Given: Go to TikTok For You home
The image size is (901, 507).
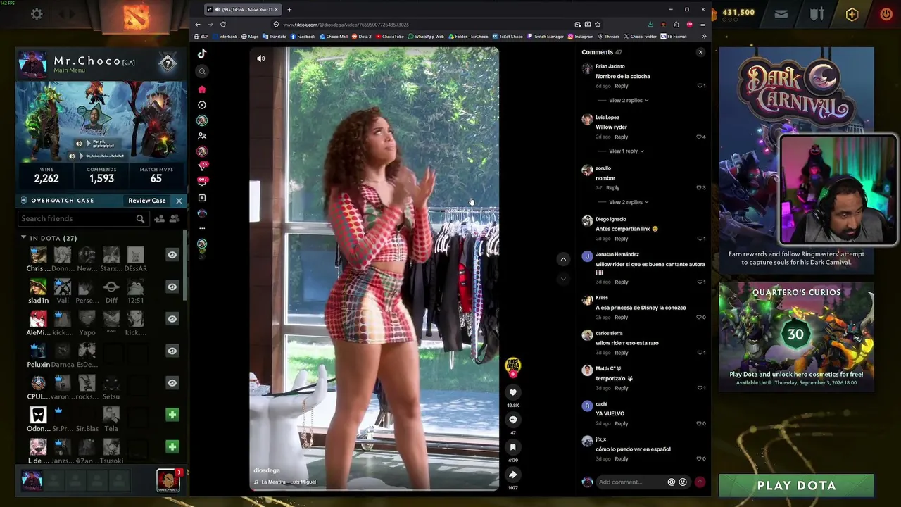Looking at the screenshot, I should tap(202, 89).
